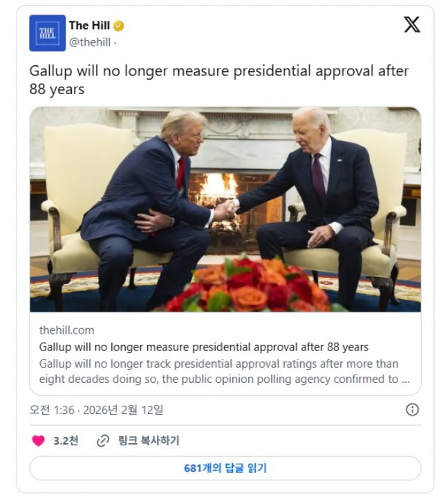
Task: Like the post with heart icon
Action: (38, 441)
